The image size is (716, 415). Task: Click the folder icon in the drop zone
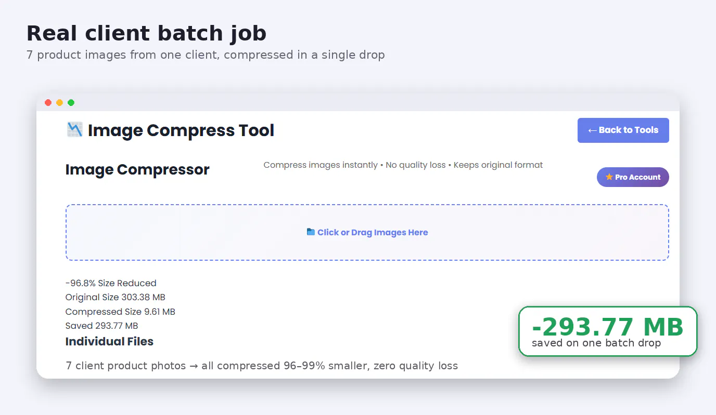(311, 232)
